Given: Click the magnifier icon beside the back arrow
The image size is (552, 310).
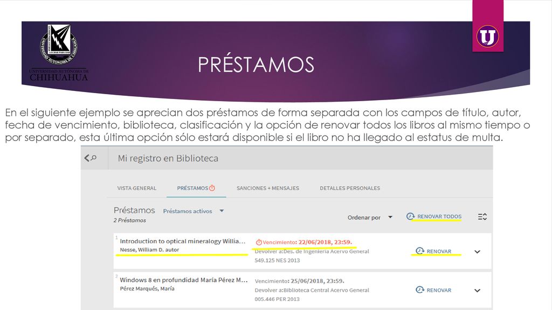Looking at the screenshot, I should coord(94,158).
